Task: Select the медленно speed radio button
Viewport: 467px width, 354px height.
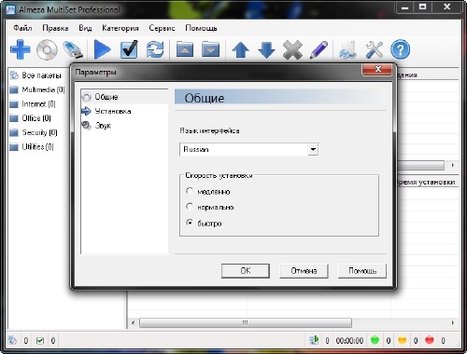Action: click(x=190, y=191)
